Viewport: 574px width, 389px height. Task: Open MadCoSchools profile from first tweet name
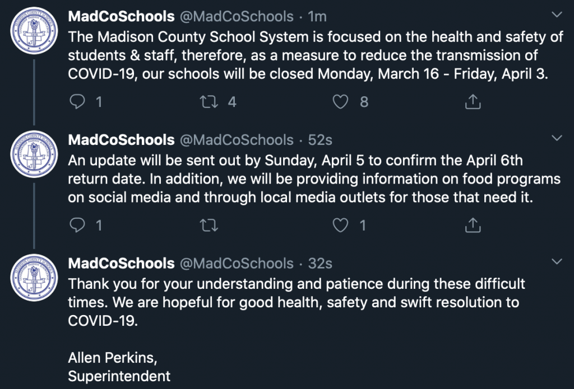pyautogui.click(x=121, y=16)
